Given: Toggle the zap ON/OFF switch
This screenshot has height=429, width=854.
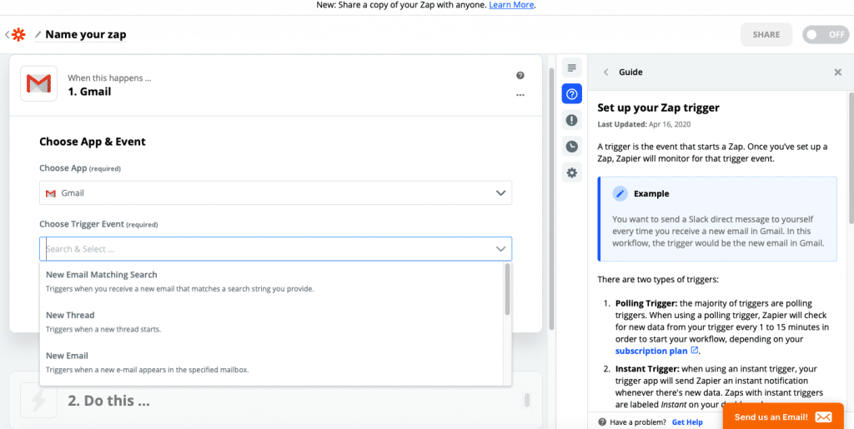Looking at the screenshot, I should (825, 35).
